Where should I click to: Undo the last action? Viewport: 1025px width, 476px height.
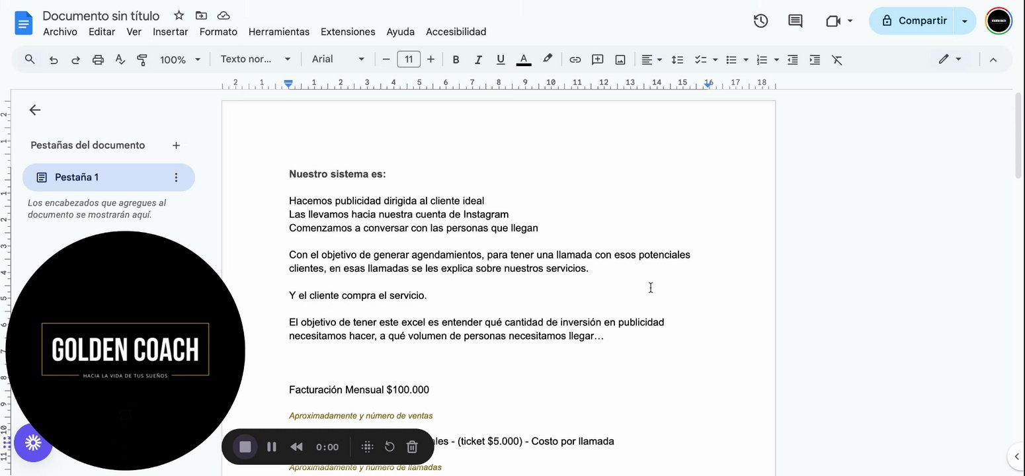(x=54, y=59)
